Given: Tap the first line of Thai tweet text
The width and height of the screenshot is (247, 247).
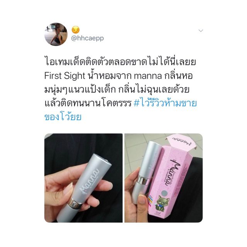Looking at the screenshot, I should coord(120,62).
